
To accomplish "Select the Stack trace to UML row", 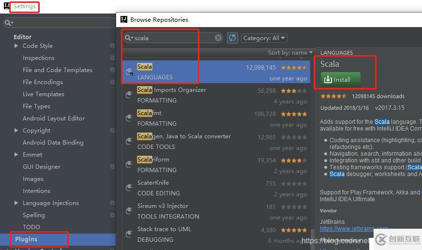I will point(216,234).
